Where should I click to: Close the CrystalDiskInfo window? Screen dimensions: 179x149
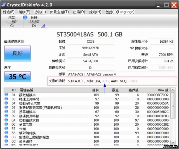coord(174,5)
